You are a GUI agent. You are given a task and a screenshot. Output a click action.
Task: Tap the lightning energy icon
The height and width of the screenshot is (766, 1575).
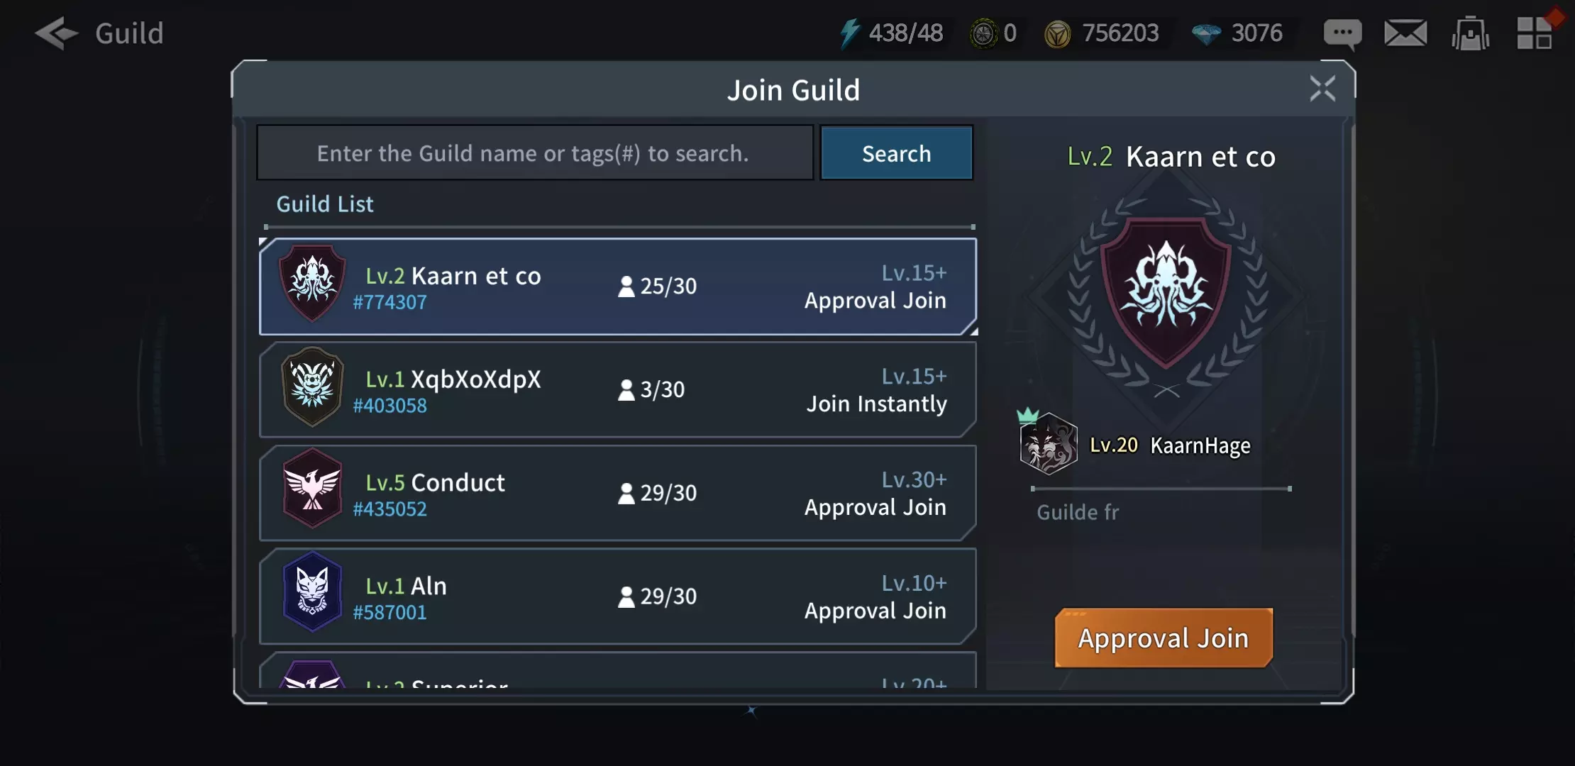tap(849, 33)
